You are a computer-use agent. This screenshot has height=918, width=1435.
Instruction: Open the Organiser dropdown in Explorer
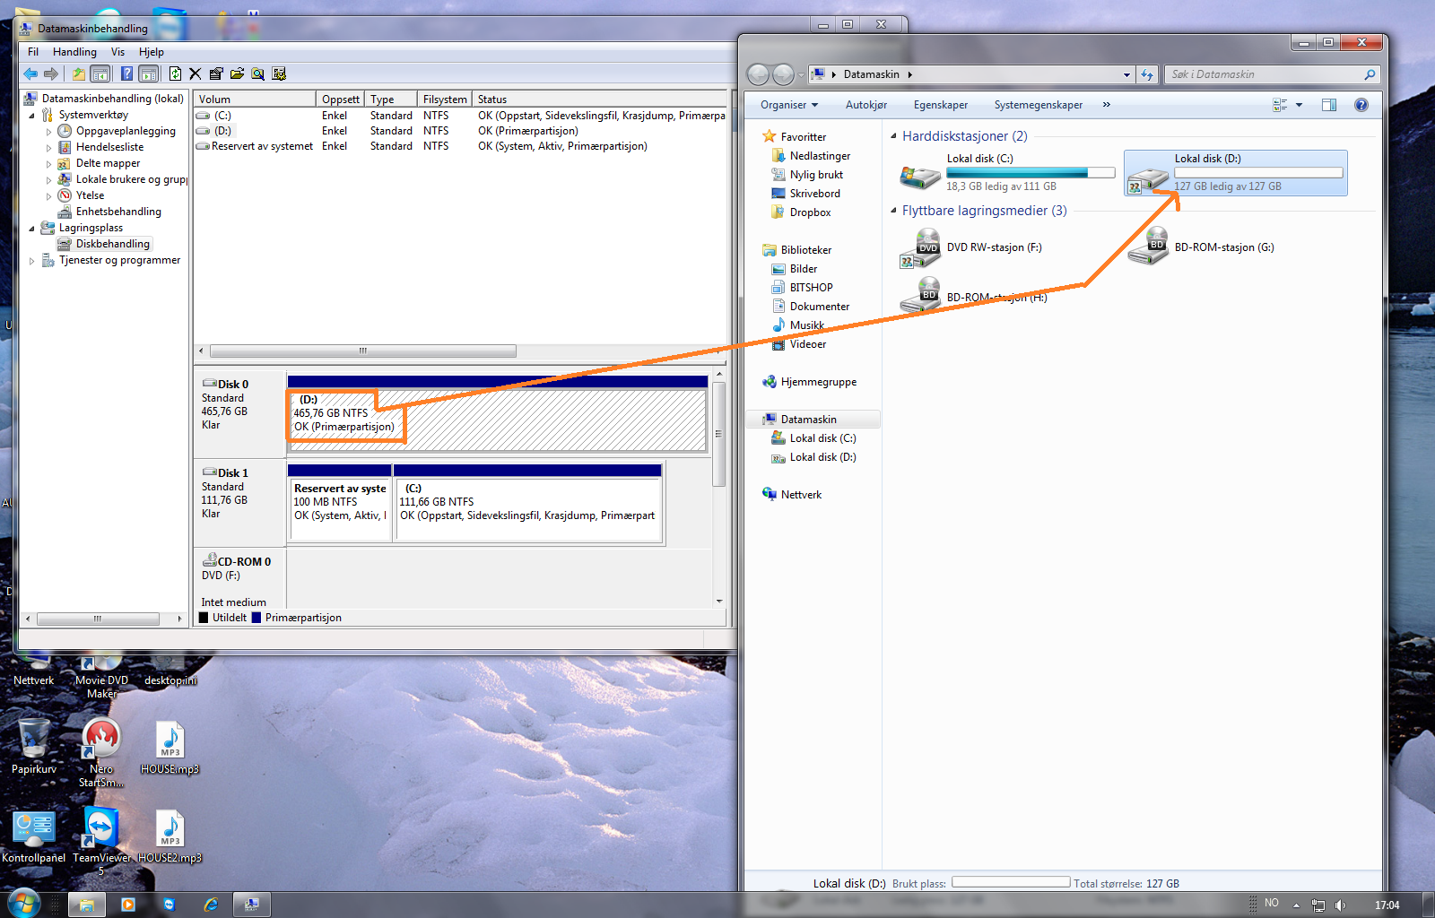click(789, 105)
